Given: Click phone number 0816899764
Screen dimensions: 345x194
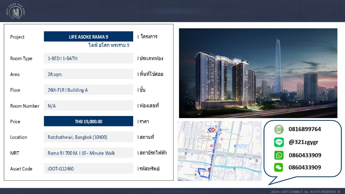Looking at the screenshot, I should (x=305, y=129).
